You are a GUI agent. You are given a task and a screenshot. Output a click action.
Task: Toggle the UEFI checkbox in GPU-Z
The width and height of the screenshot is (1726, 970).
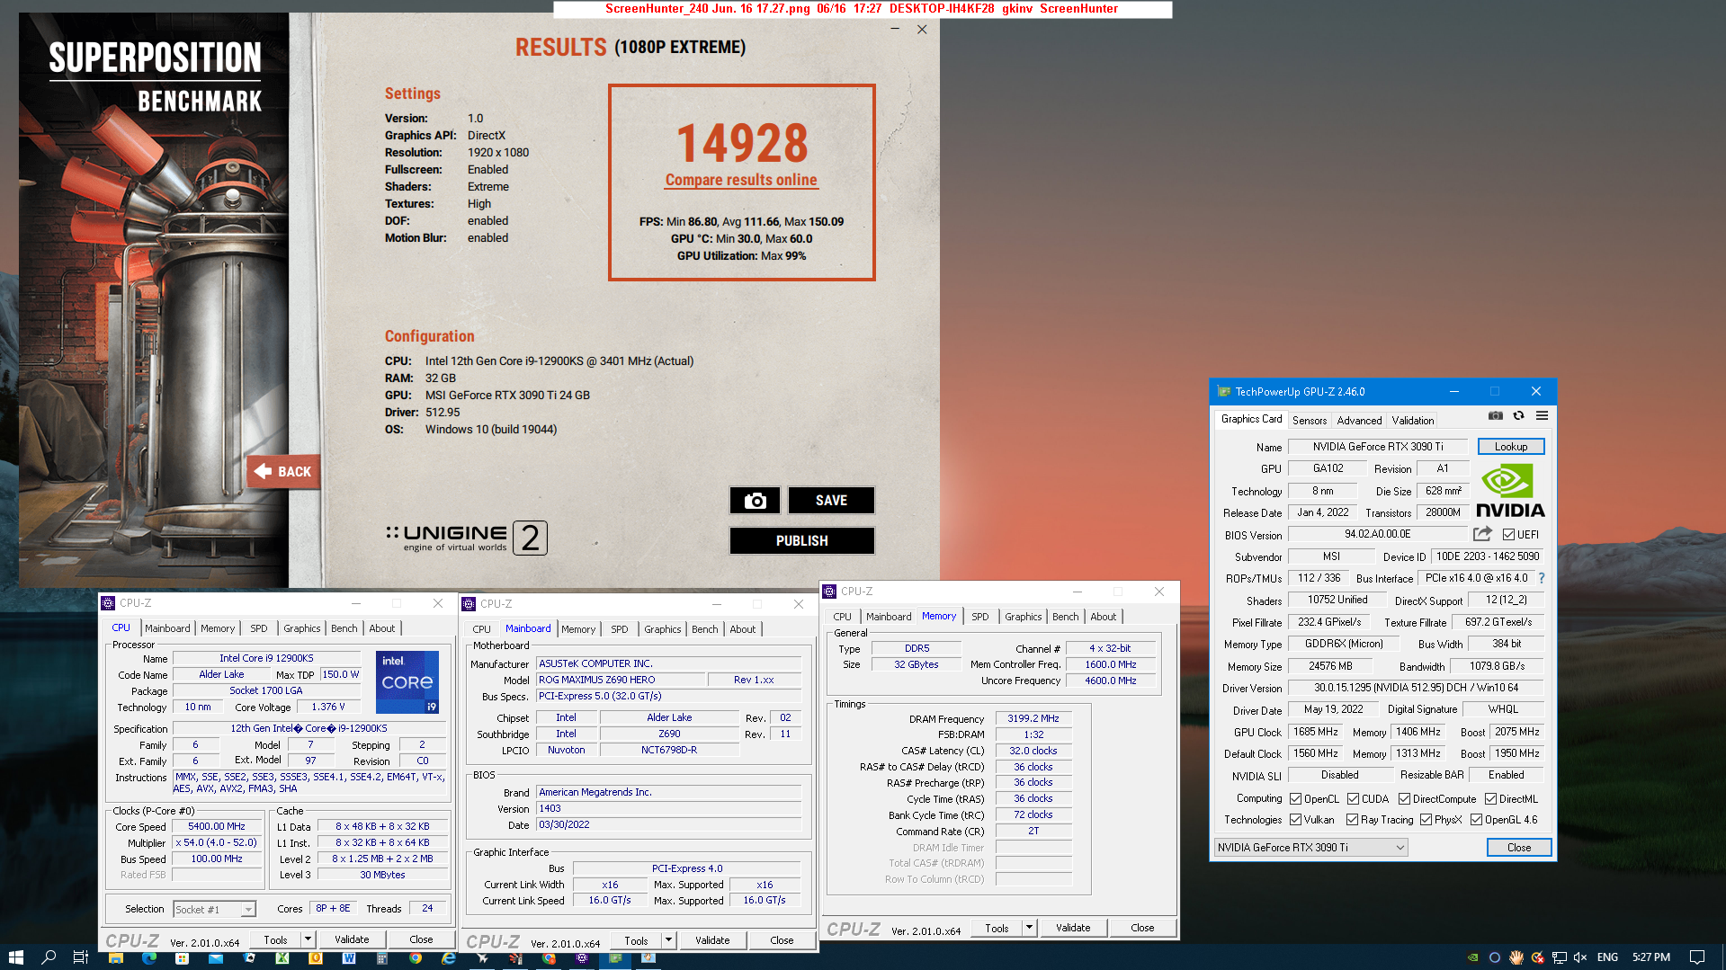click(1508, 535)
